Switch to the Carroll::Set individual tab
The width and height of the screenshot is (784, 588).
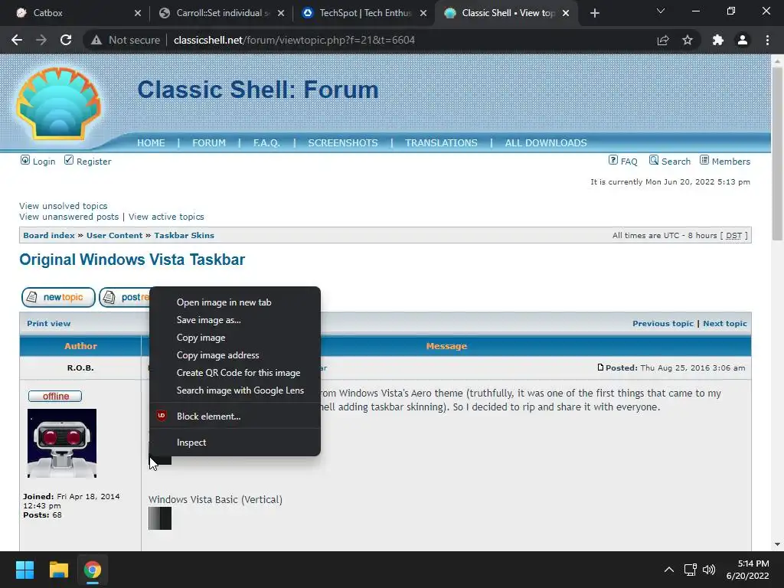[x=220, y=13]
